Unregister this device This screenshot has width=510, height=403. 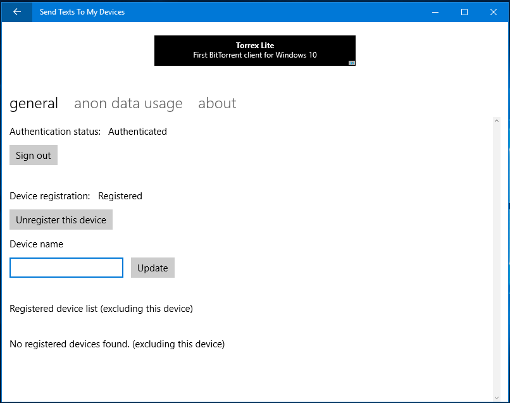[61, 220]
